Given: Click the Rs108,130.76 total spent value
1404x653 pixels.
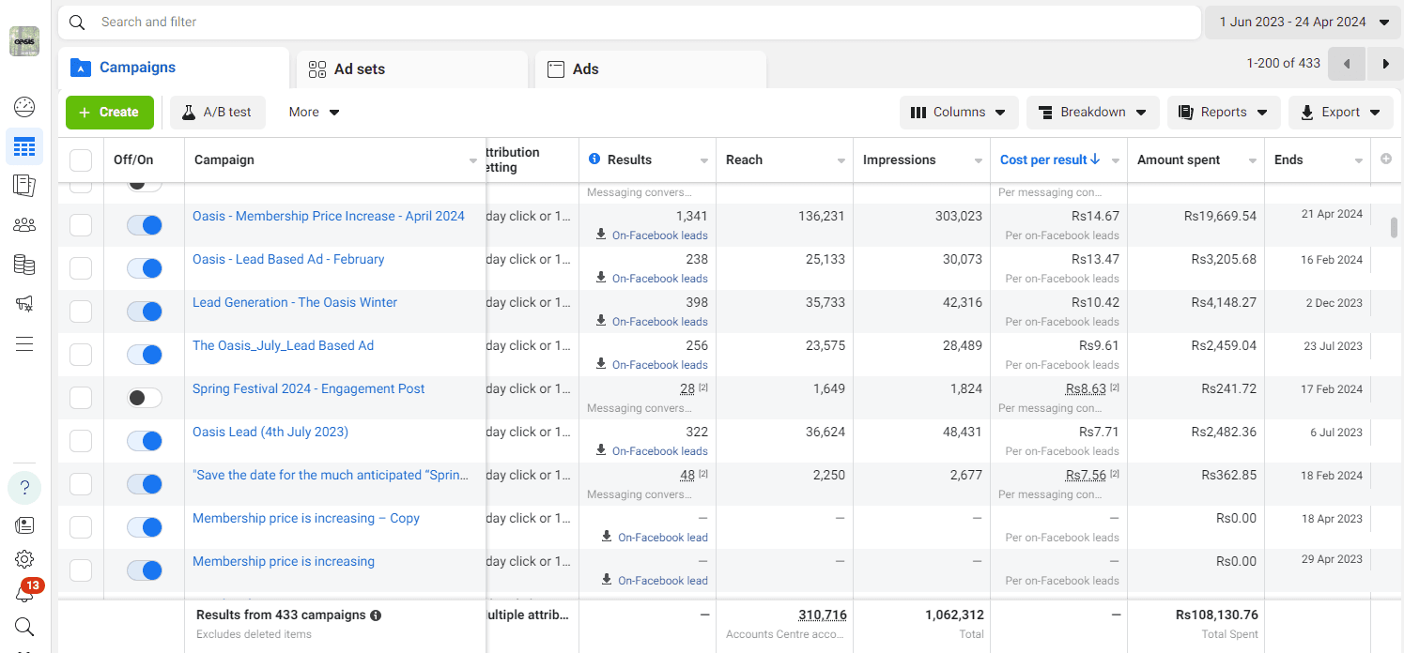Looking at the screenshot, I should pos(1217,615).
